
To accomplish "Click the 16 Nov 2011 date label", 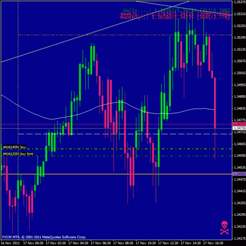I will (x=10, y=243).
